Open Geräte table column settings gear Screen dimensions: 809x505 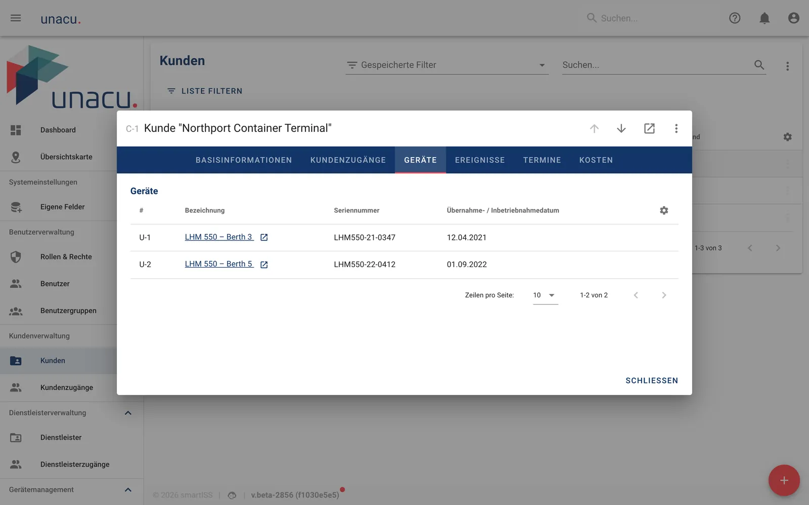(664, 211)
